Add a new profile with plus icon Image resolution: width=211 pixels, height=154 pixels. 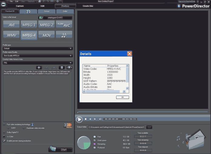39,68
